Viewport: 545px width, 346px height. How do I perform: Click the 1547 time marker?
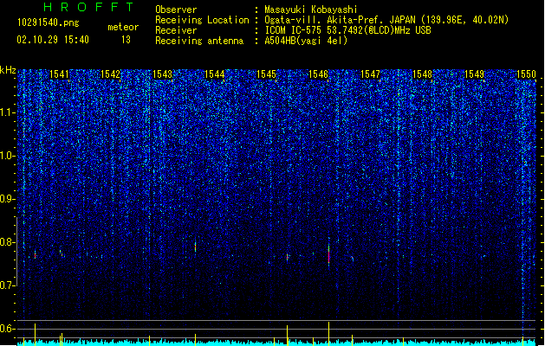371,74
